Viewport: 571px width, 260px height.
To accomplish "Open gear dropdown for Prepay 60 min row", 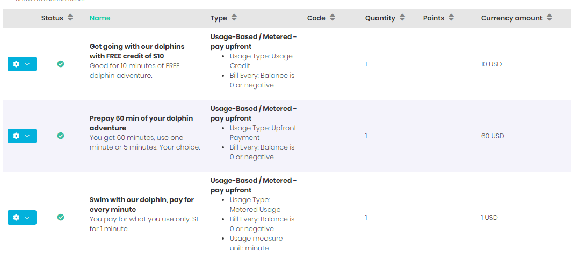I will click(x=21, y=136).
